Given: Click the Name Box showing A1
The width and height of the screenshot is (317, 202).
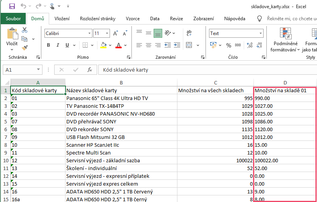Looking at the screenshot, I should point(23,70).
